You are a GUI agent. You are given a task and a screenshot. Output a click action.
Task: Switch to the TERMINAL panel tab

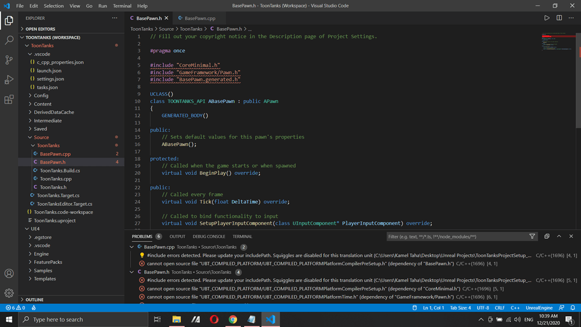tap(242, 237)
